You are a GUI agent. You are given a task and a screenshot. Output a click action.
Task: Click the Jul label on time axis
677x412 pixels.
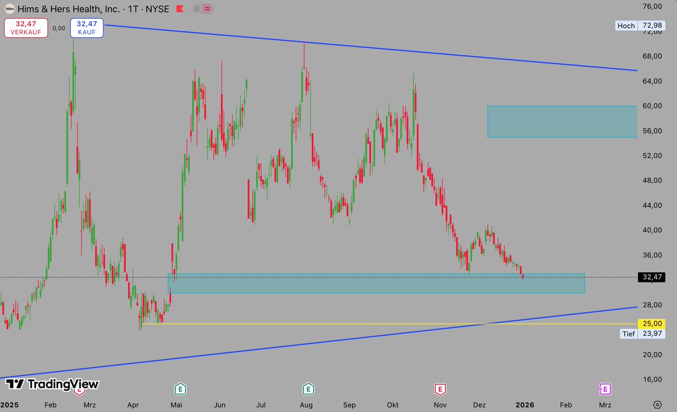click(x=261, y=405)
